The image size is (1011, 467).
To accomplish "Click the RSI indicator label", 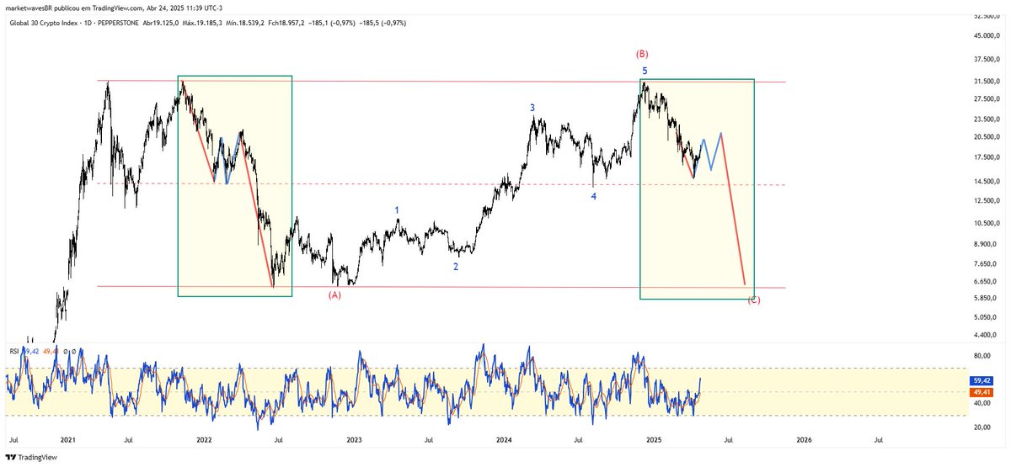I will (x=13, y=351).
